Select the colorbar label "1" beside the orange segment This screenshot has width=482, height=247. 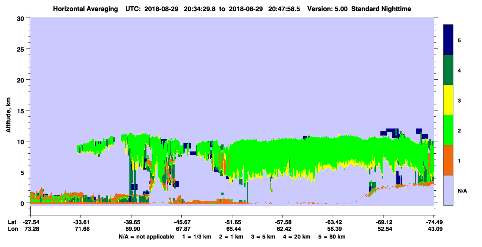point(459,161)
